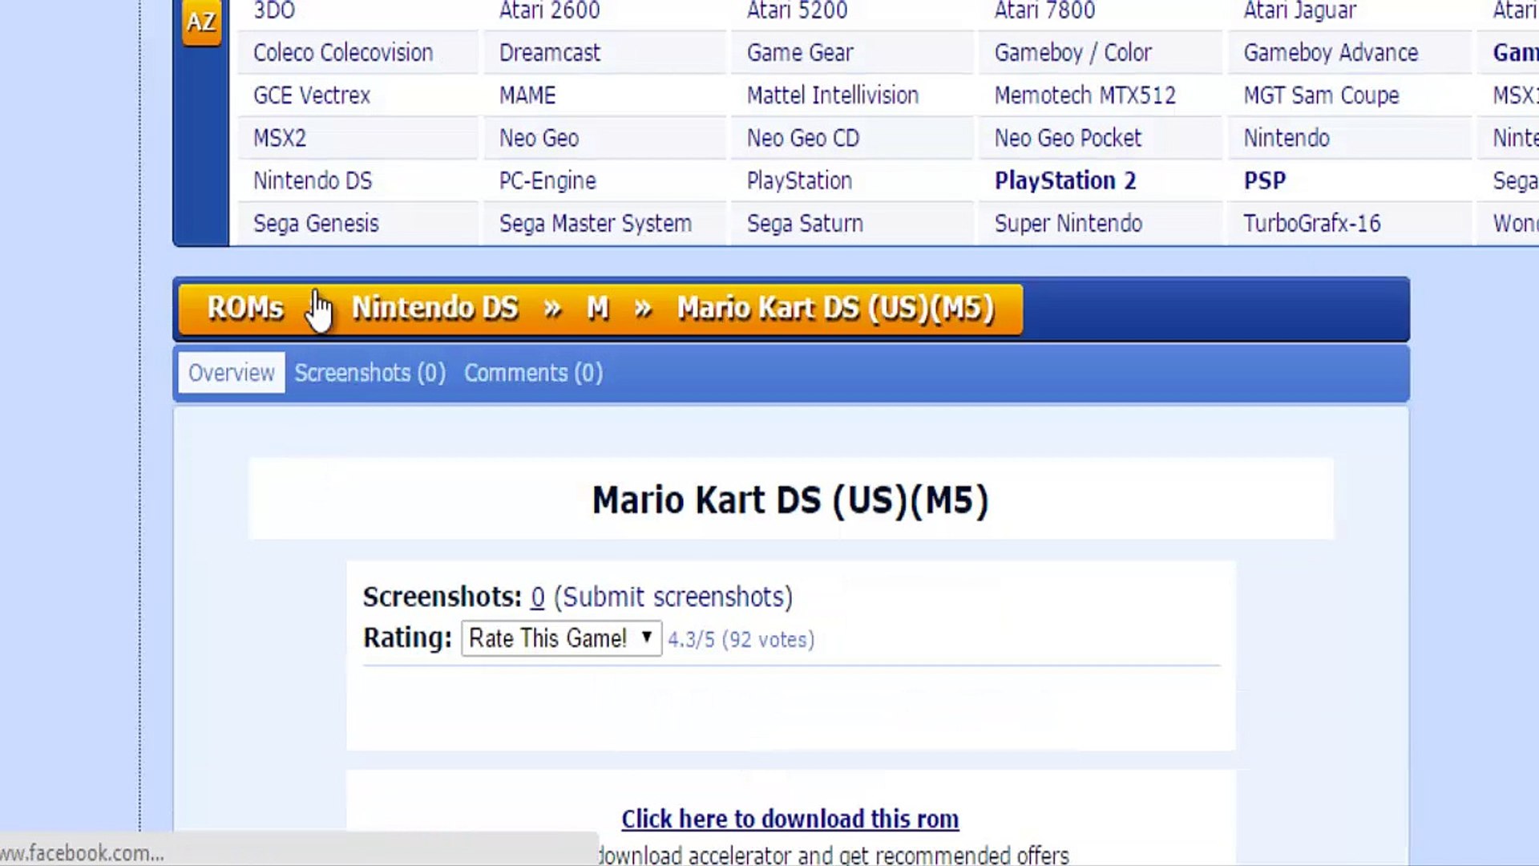The width and height of the screenshot is (1539, 866).
Task: Open the Rate This Game dropdown
Action: 561,638
